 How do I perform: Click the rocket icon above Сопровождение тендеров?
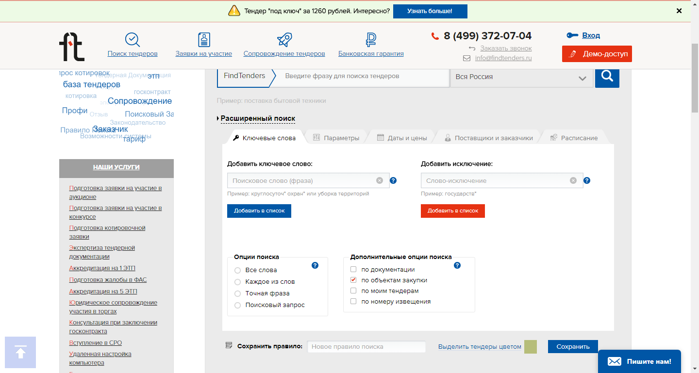click(x=284, y=39)
